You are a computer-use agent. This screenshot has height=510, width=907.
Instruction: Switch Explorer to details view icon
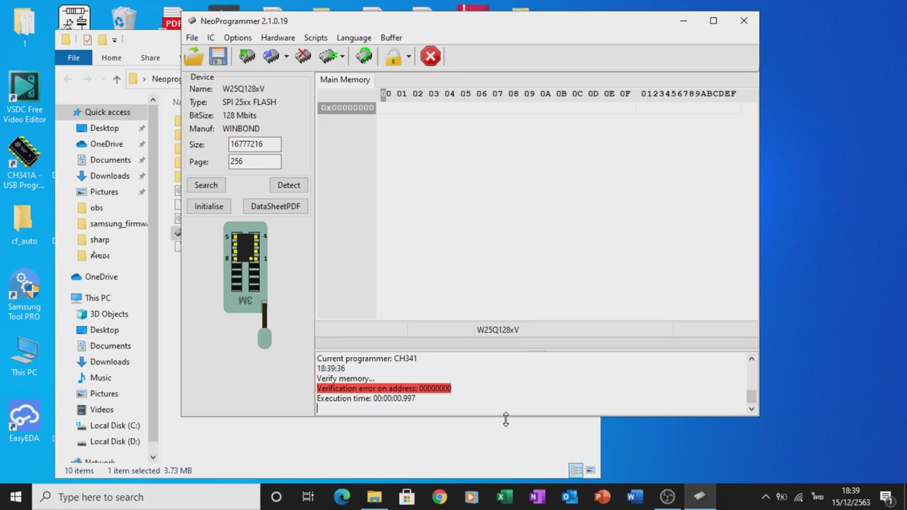pyautogui.click(x=576, y=470)
